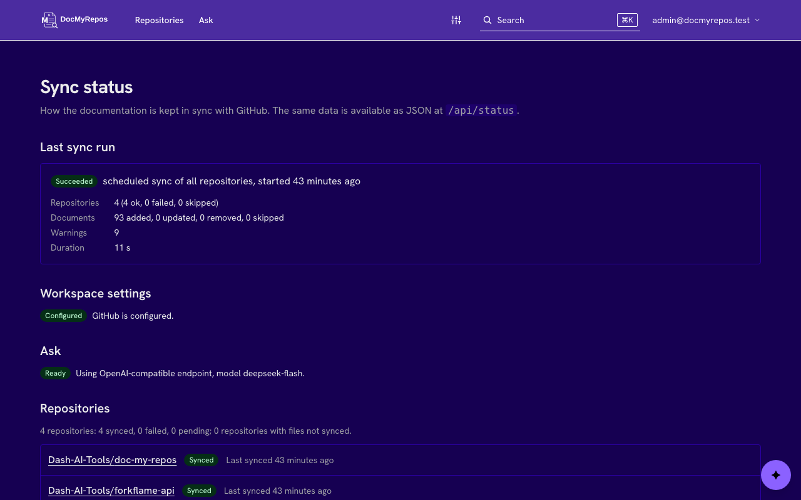The height and width of the screenshot is (500, 801).
Task: Click the Configured status badge
Action: coord(63,316)
